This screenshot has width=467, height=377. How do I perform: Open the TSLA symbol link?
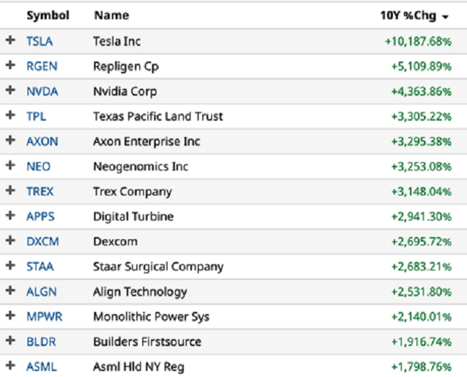tap(39, 41)
